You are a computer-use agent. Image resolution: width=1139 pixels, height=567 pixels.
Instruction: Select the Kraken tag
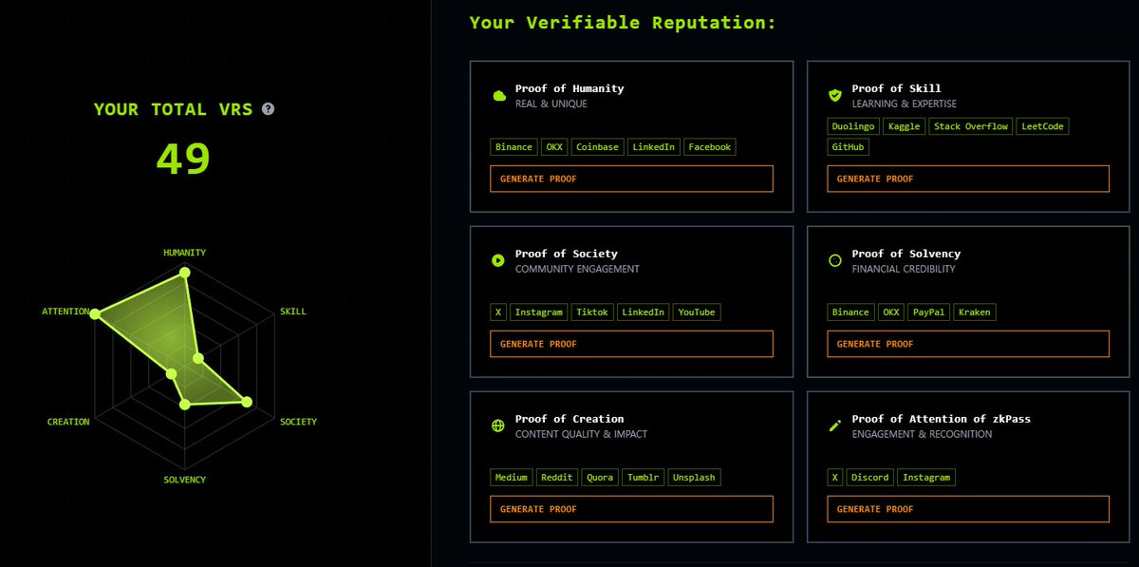pyautogui.click(x=975, y=312)
